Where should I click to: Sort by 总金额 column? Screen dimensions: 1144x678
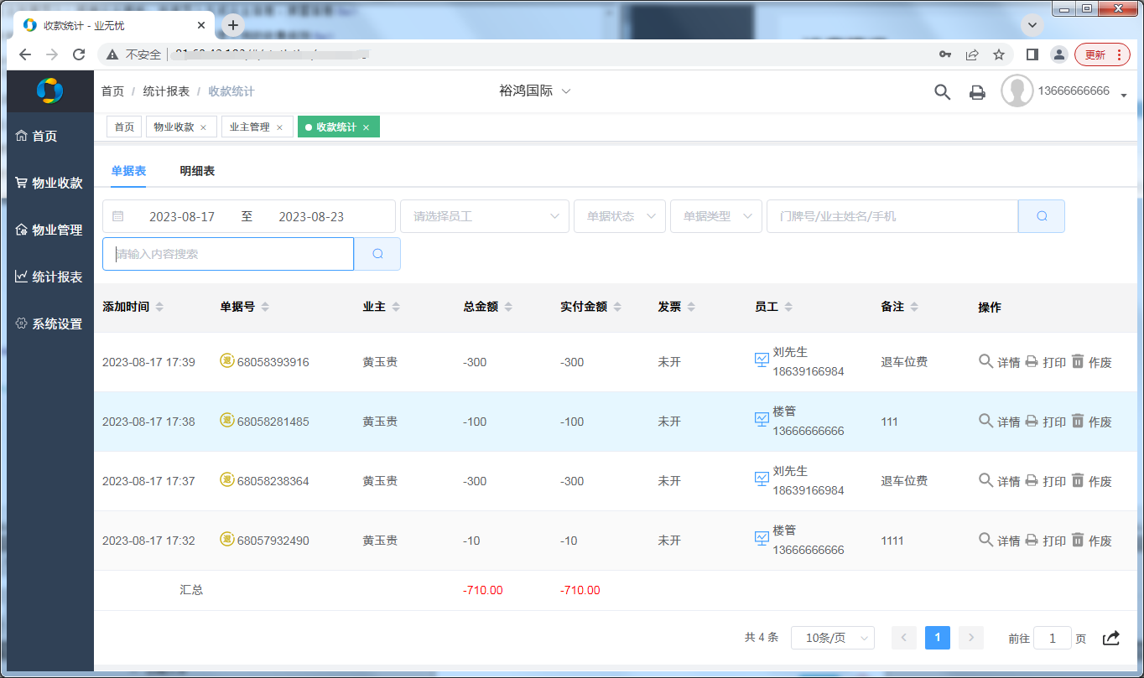click(x=508, y=308)
